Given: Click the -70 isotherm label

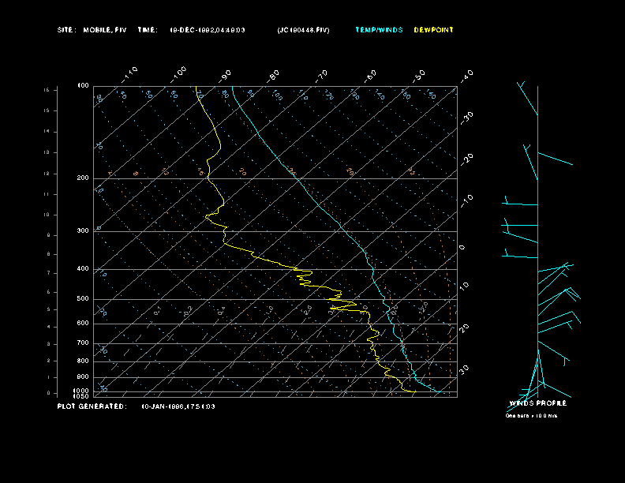Looking at the screenshot, I should pyautogui.click(x=322, y=77).
